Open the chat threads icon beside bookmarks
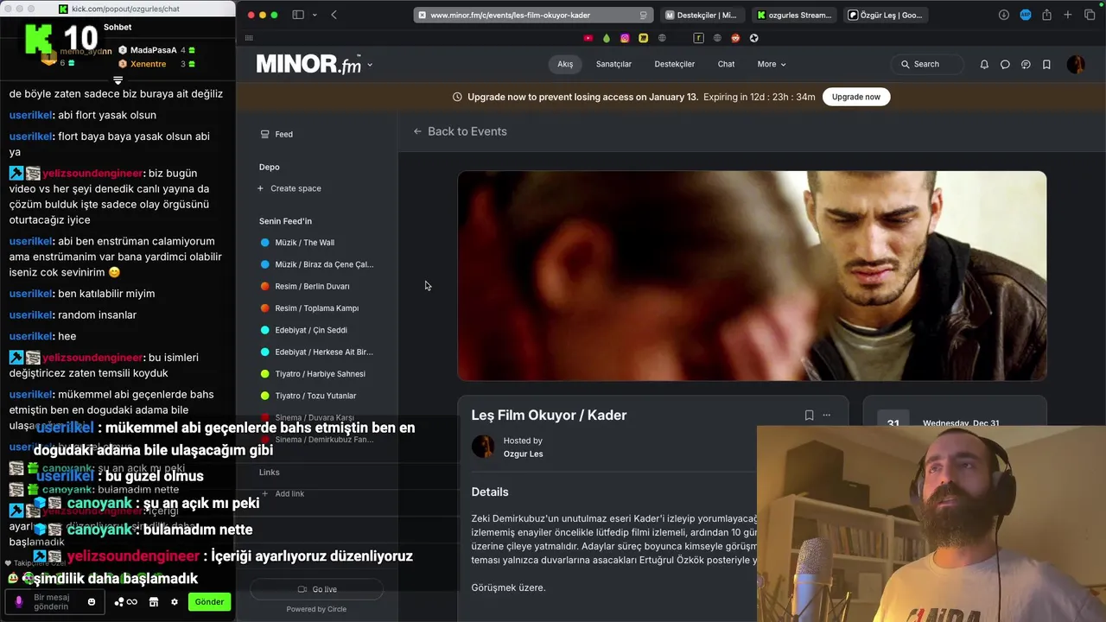Screen dimensions: 1106x622 [1026, 64]
